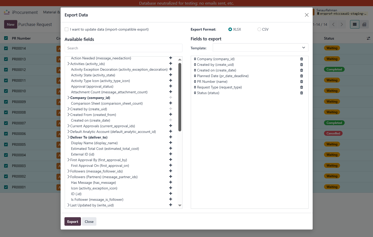
Task: Enable import-compatible export checkbox
Action: pyautogui.click(x=67, y=29)
